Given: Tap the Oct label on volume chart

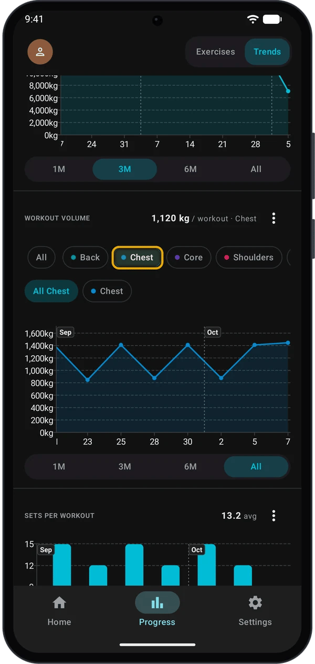Looking at the screenshot, I should 213,333.
